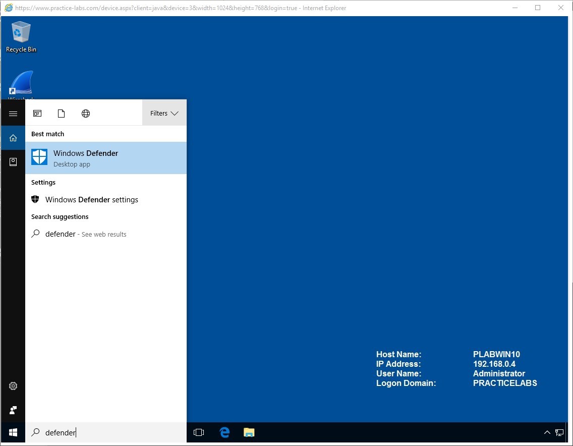Click the PLABWIN10 host name text
Viewport: 573px width, 446px height.
pos(496,354)
